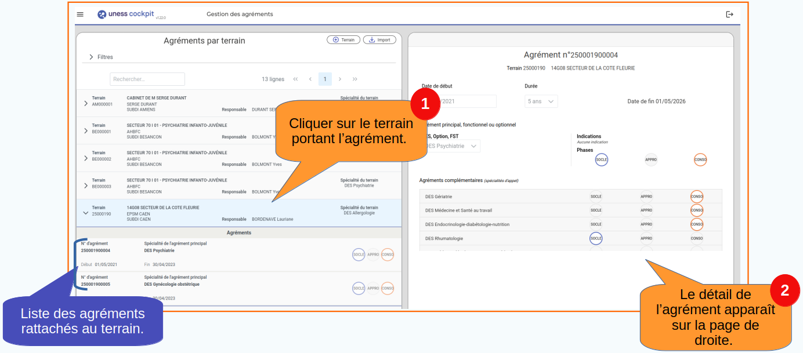The width and height of the screenshot is (803, 353).
Task: Go to the first page of results
Action: 295,79
